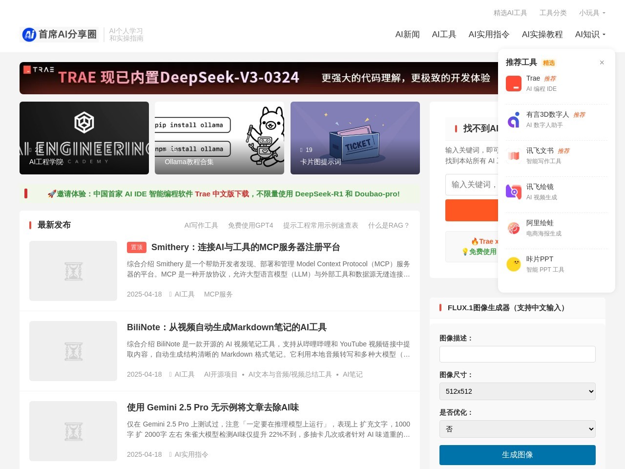Open the 图像尺寸 512x512 select box
Screen dimensions: 625x469
tap(518, 391)
